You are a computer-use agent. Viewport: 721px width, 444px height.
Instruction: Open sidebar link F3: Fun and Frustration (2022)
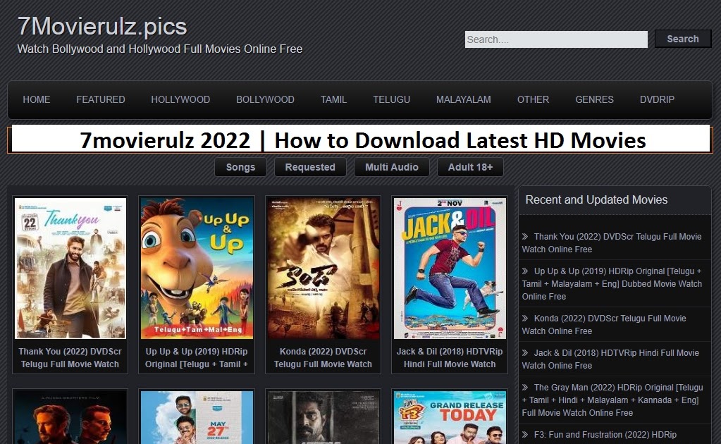point(605,435)
